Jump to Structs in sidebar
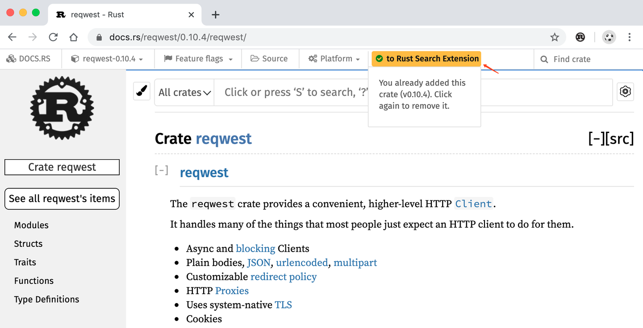 click(x=28, y=244)
